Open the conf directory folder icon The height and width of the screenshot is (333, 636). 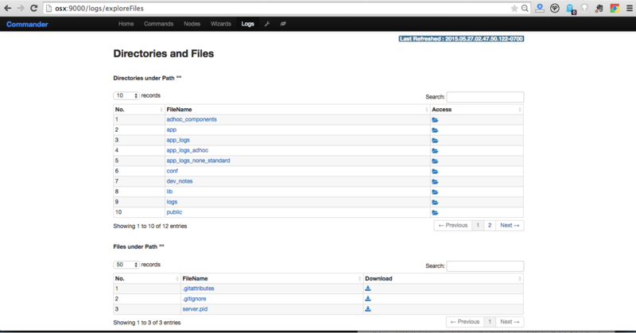pos(435,171)
